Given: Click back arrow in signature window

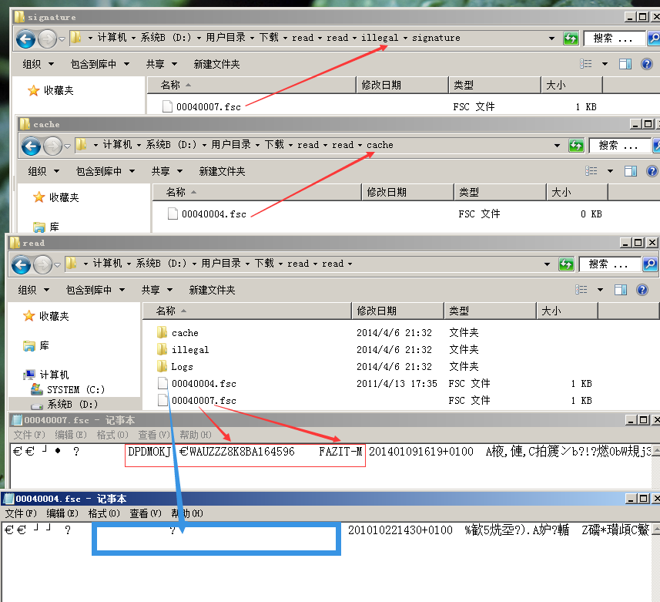Looking at the screenshot, I should point(25,39).
